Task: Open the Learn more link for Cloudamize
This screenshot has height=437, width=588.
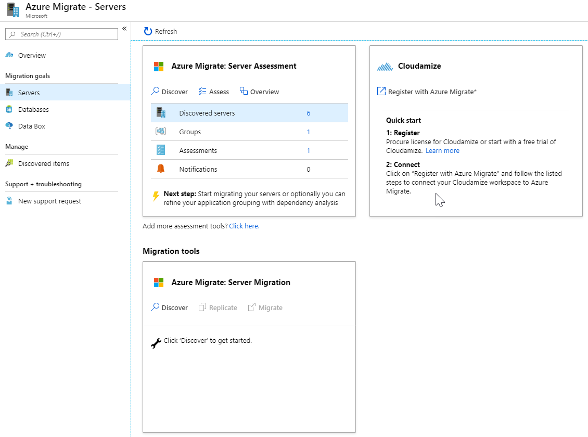Action: 442,150
